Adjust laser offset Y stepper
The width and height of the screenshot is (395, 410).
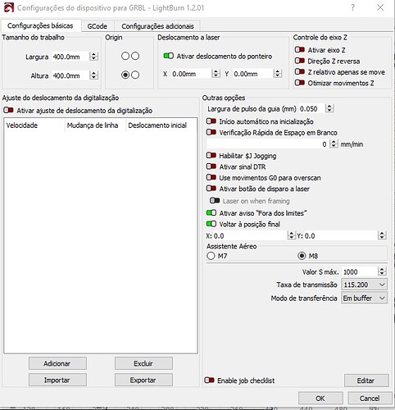coord(278,73)
